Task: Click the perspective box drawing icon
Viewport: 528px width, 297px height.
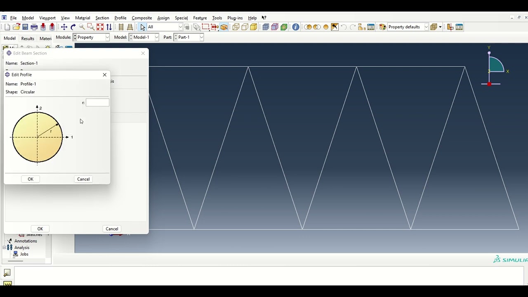Action: (x=433, y=27)
